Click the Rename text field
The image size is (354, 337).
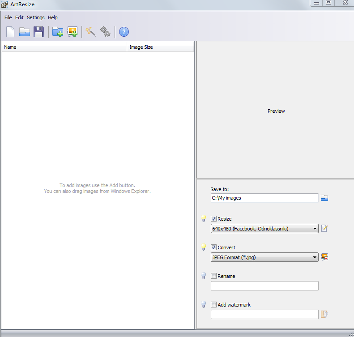click(264, 286)
